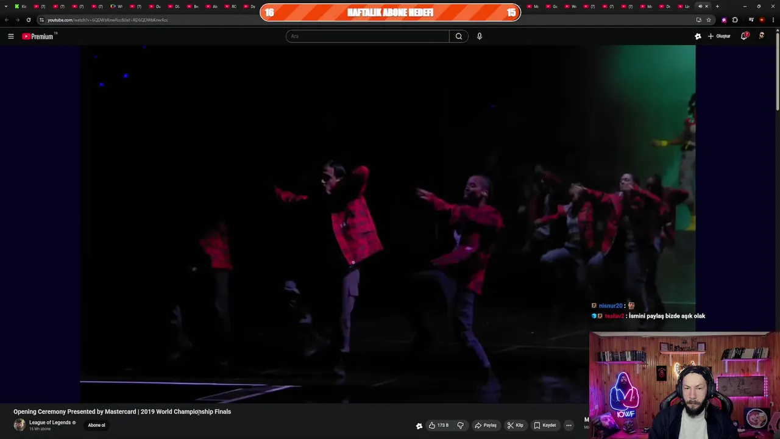Switch to the 'Lin' YouTube tab
The width and height of the screenshot is (780, 439).
click(684, 6)
